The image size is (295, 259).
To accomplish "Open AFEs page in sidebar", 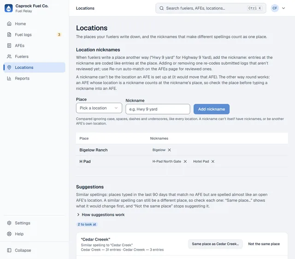I will [x=34, y=46].
